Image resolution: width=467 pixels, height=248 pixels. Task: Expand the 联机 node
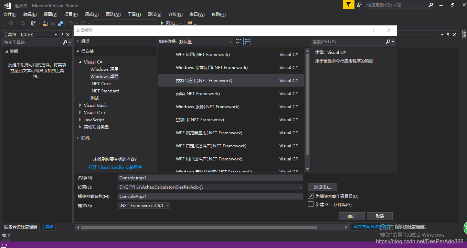(77, 138)
